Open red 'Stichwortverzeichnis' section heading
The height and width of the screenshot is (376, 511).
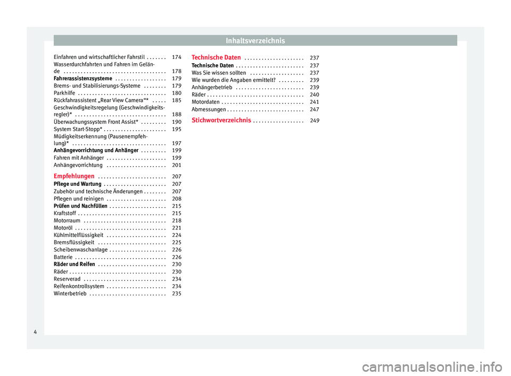256,121
